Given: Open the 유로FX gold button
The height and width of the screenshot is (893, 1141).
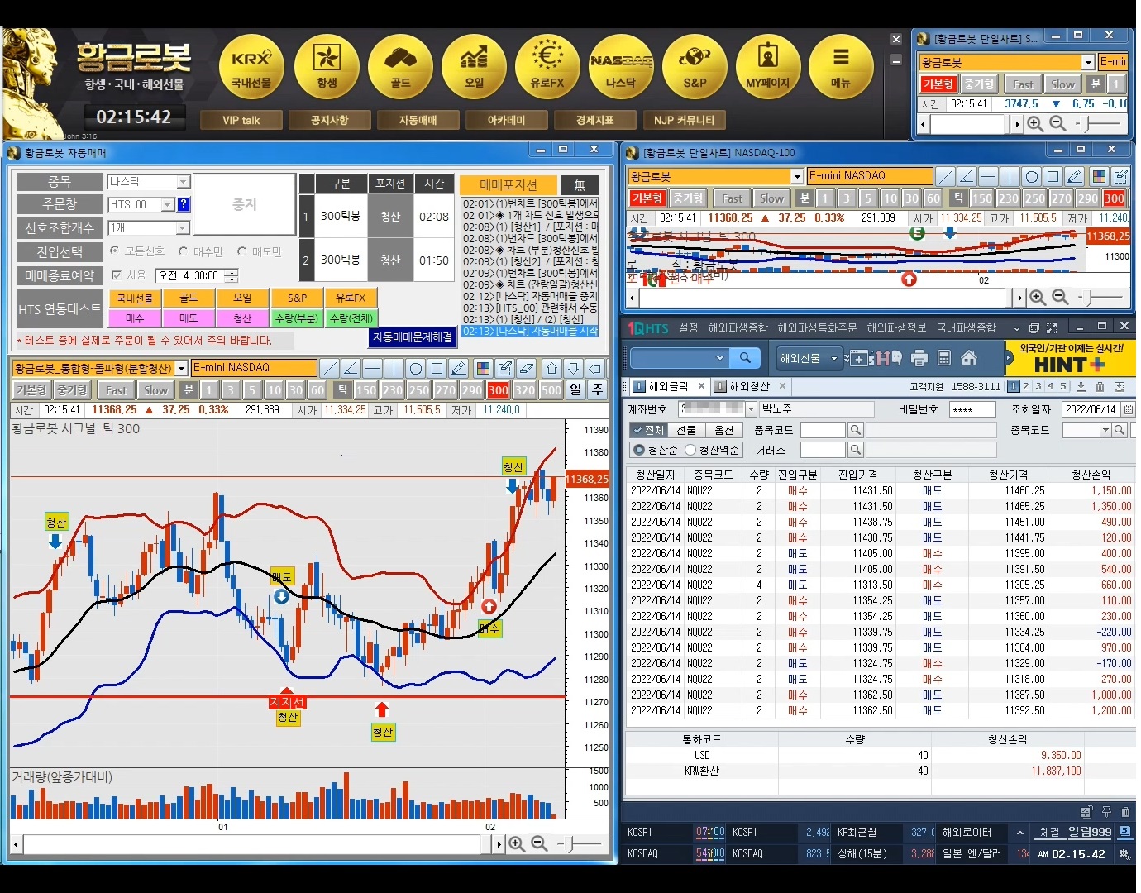Looking at the screenshot, I should pos(547,68).
